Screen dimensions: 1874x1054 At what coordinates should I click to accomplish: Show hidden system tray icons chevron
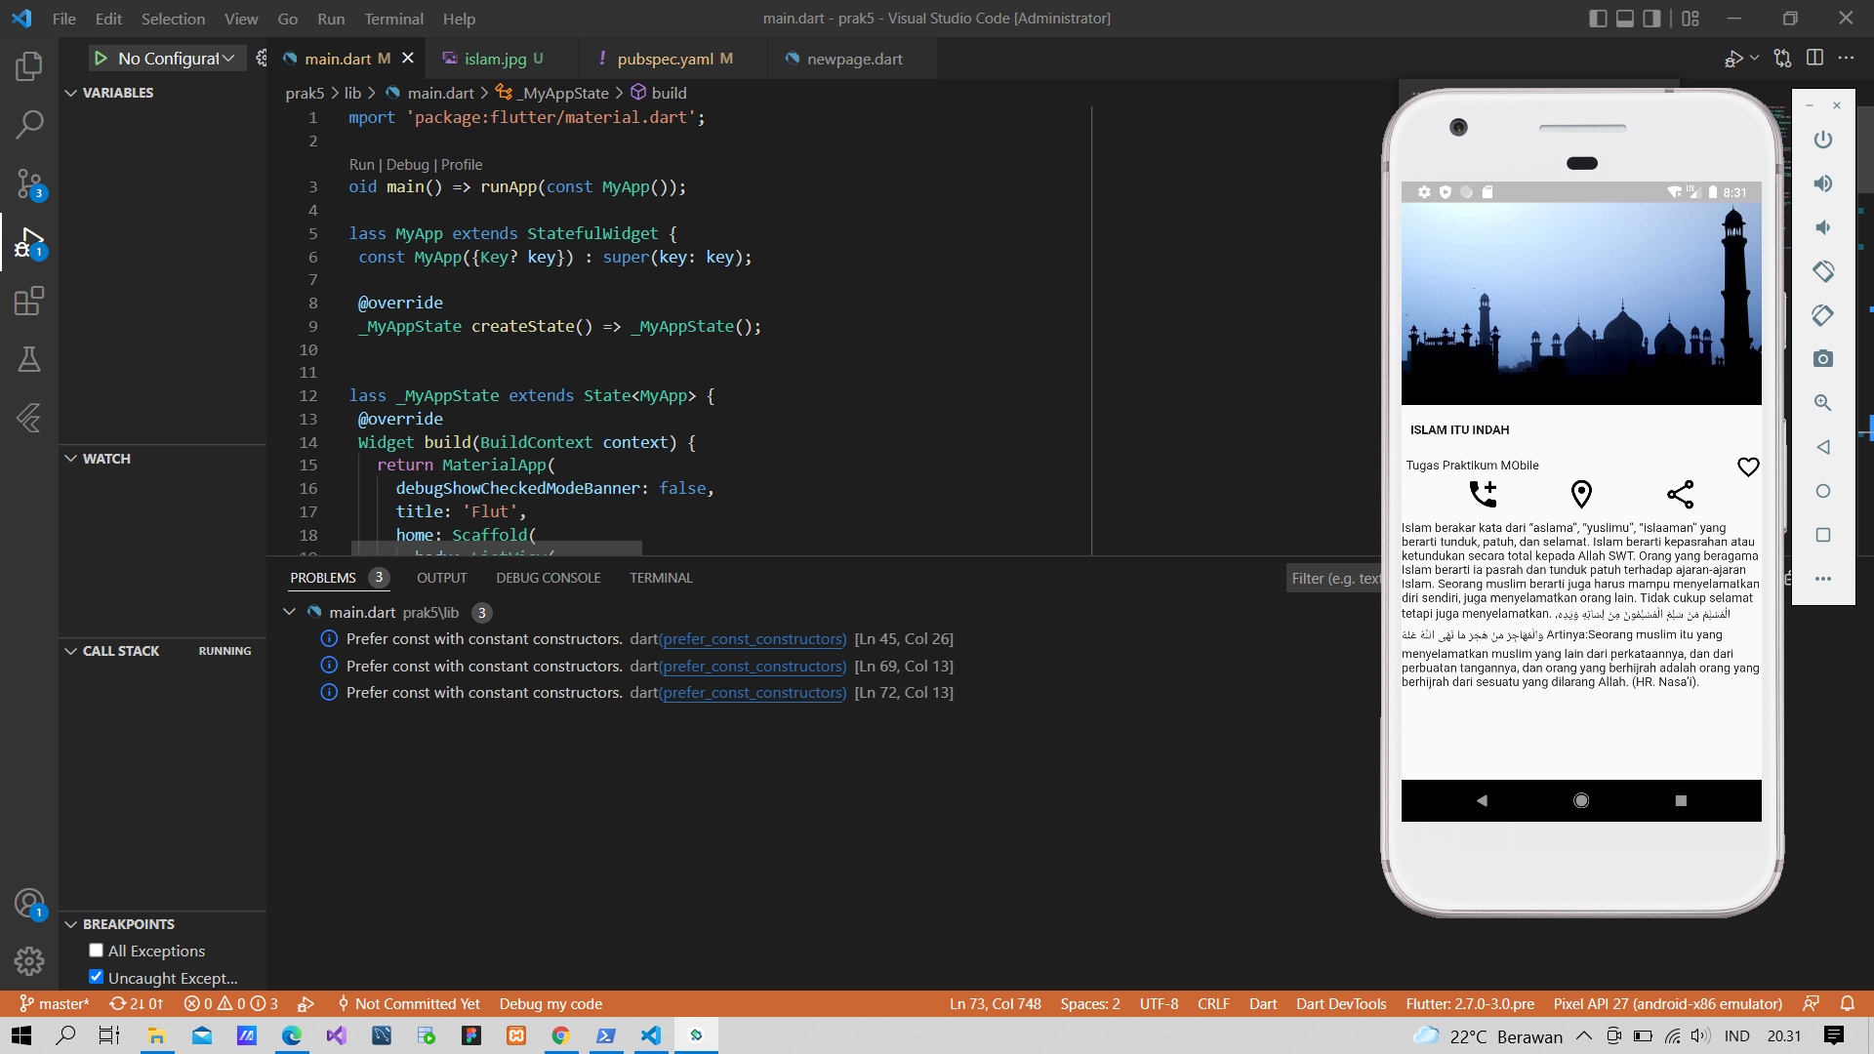1583,1035
